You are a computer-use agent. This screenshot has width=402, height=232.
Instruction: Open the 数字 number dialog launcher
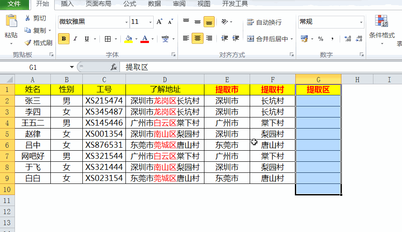point(362,54)
